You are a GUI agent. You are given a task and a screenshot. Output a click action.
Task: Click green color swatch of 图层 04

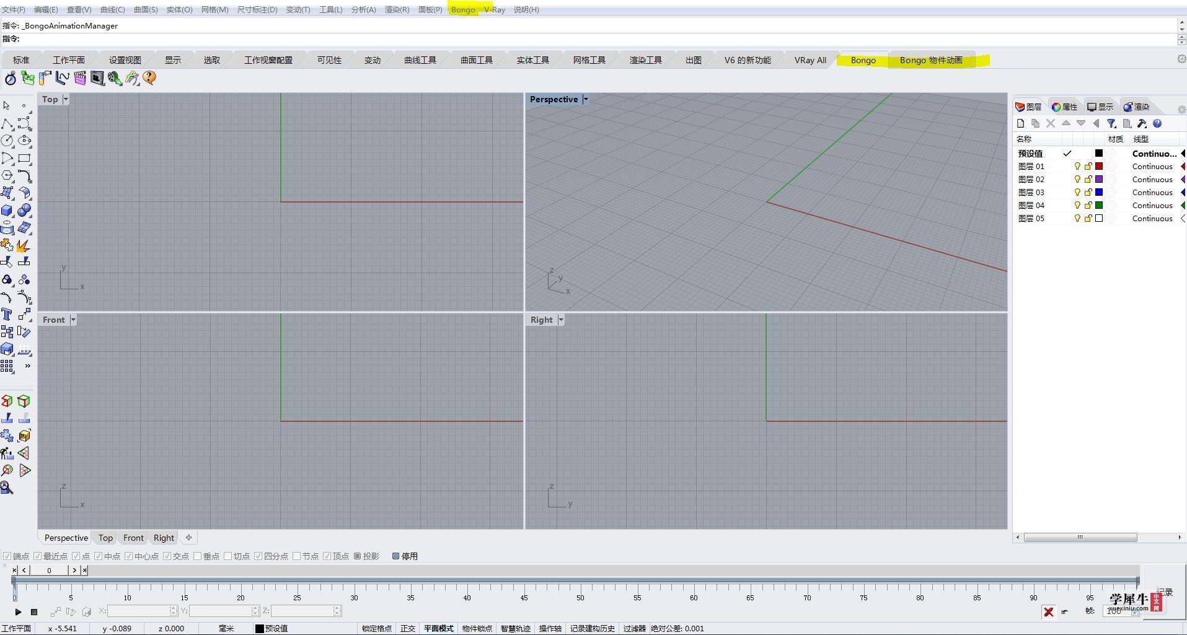click(x=1099, y=206)
